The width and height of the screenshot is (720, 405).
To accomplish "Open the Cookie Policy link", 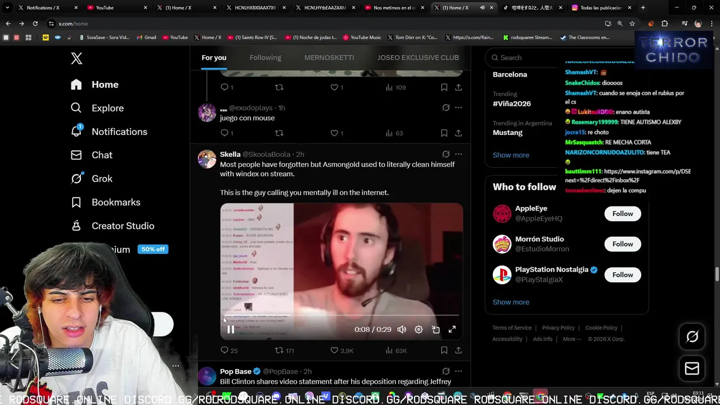I will (601, 328).
